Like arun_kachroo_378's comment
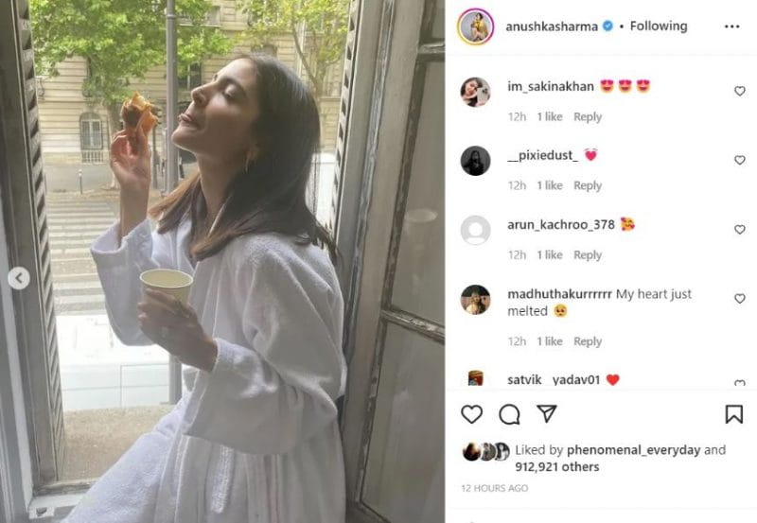The height and width of the screenshot is (523, 757). pyautogui.click(x=740, y=229)
